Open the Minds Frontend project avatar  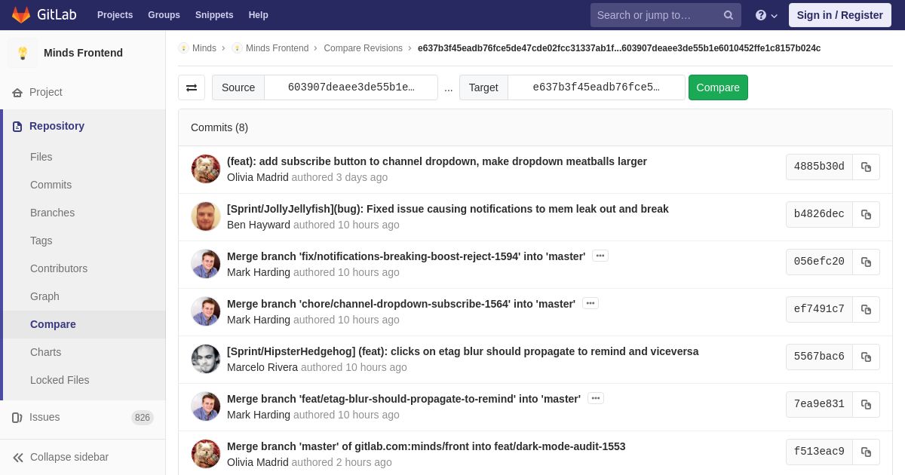[23, 53]
